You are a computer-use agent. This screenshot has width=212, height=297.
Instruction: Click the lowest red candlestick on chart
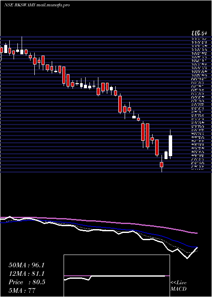[162, 165]
